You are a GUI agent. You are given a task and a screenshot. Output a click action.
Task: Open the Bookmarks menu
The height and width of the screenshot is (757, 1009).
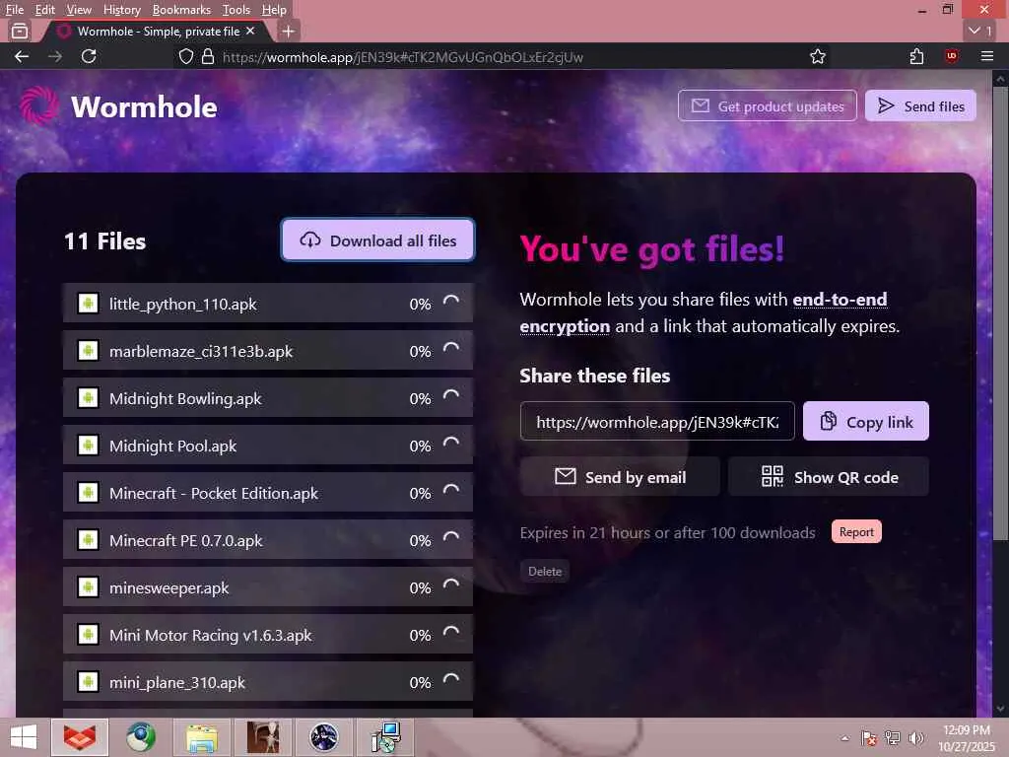(181, 10)
